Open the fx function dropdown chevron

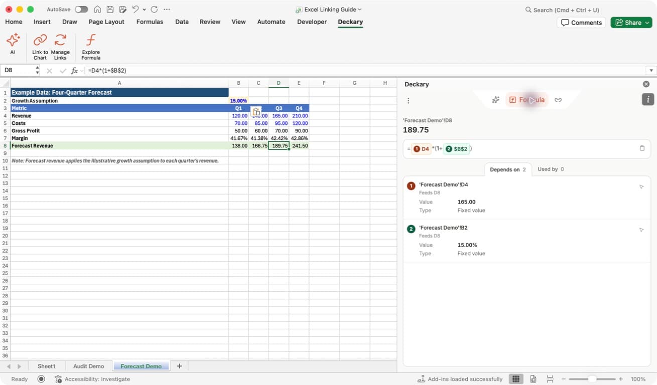click(82, 71)
